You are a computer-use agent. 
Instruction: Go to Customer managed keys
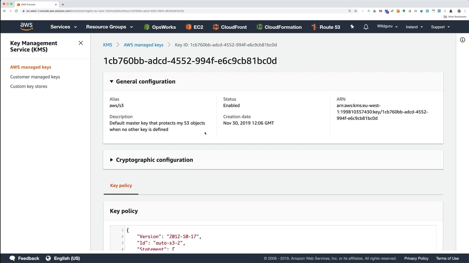pos(35,77)
